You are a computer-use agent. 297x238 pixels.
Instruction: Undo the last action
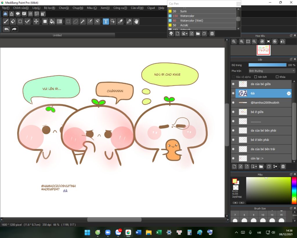6,29
